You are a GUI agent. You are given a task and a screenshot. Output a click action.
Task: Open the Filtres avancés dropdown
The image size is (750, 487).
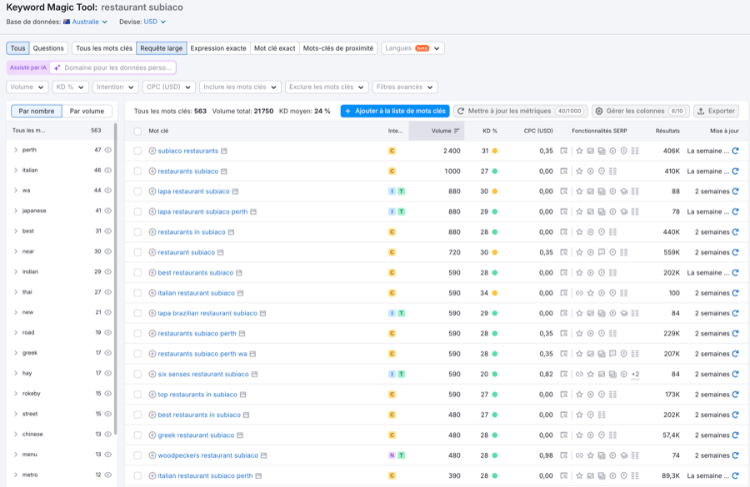(405, 87)
